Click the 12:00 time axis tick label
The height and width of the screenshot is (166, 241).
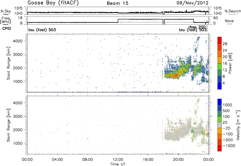(118, 160)
